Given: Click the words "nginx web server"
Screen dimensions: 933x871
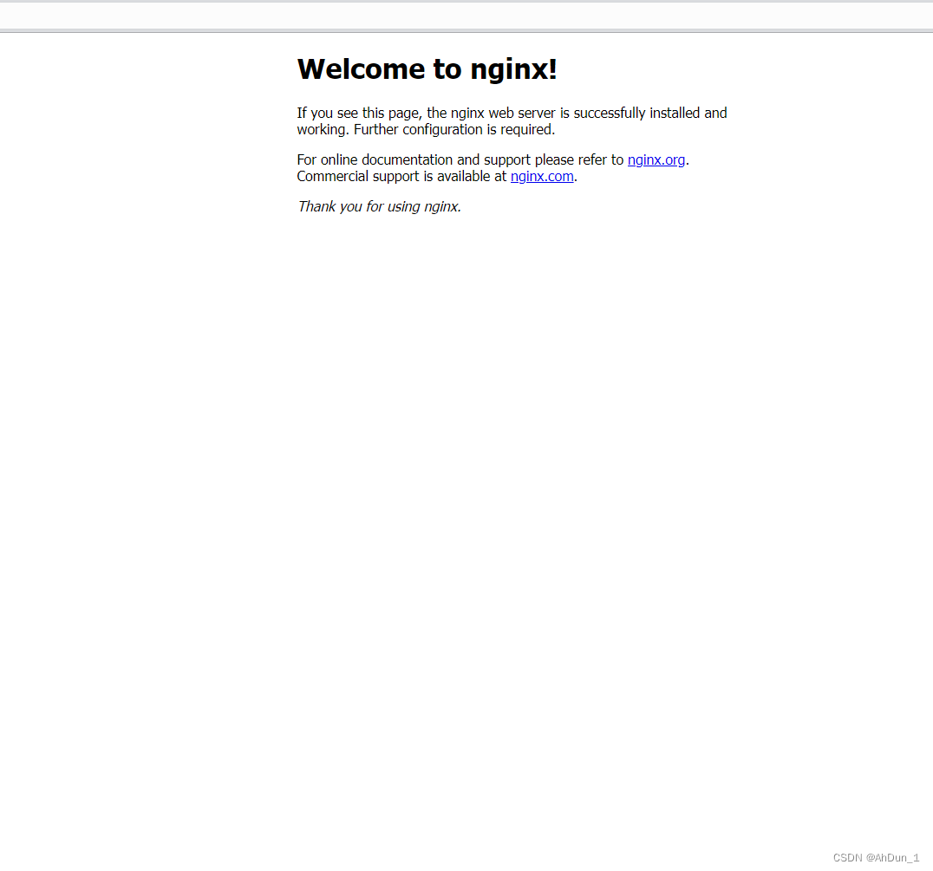Looking at the screenshot, I should pyautogui.click(x=503, y=113).
